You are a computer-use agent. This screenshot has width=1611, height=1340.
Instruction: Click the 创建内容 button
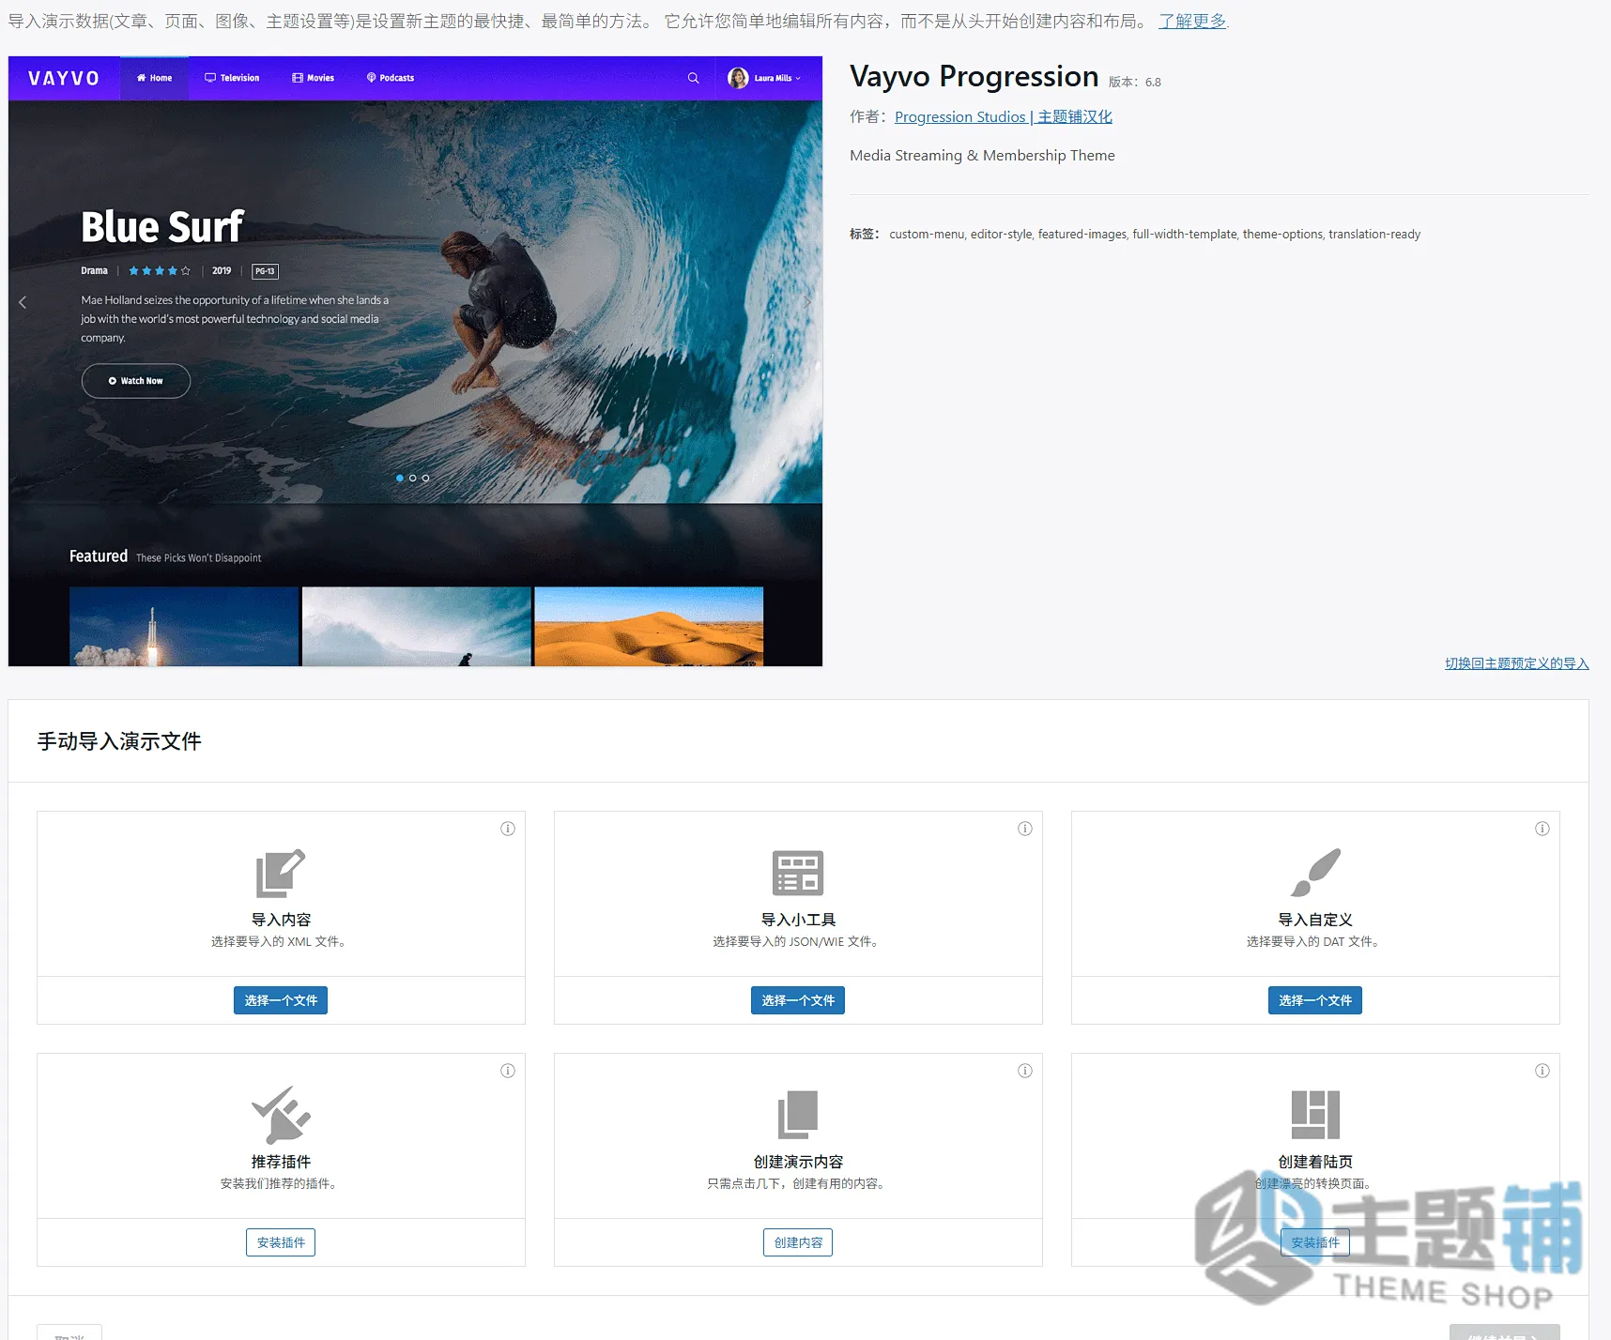(x=798, y=1242)
